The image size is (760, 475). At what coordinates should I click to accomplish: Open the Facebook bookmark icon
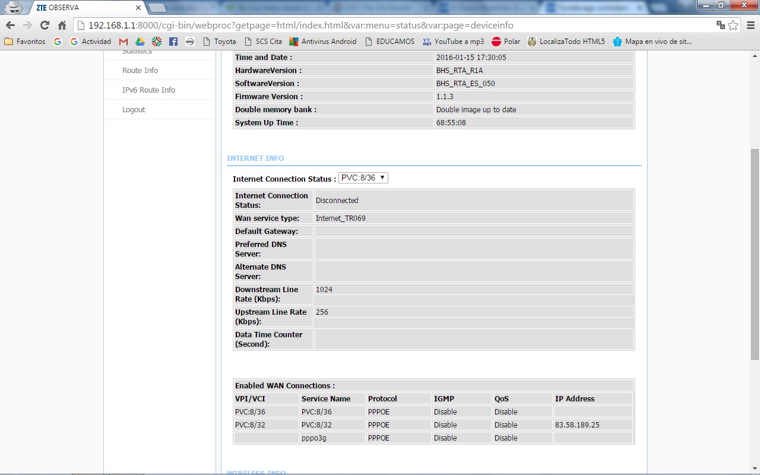[x=173, y=42]
